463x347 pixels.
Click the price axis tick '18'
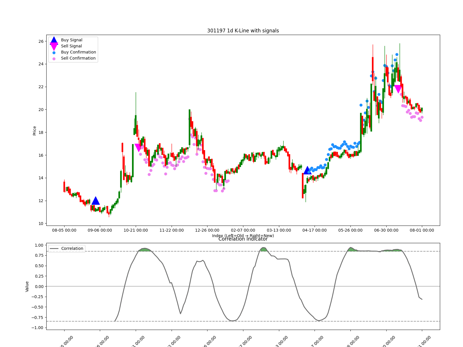tap(41, 132)
